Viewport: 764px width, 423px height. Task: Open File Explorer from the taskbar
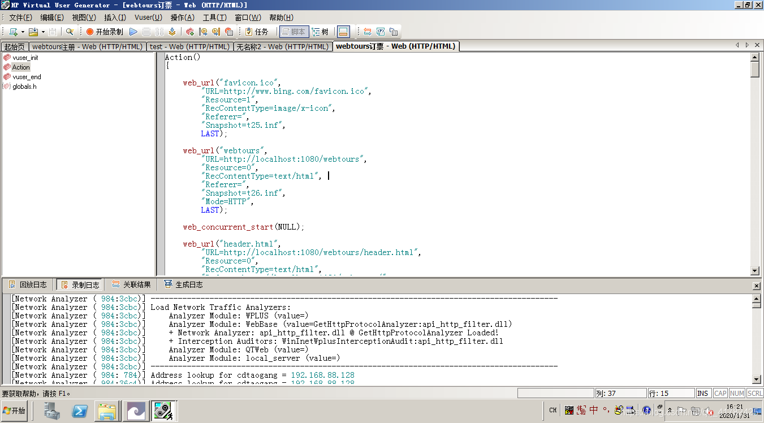(106, 411)
